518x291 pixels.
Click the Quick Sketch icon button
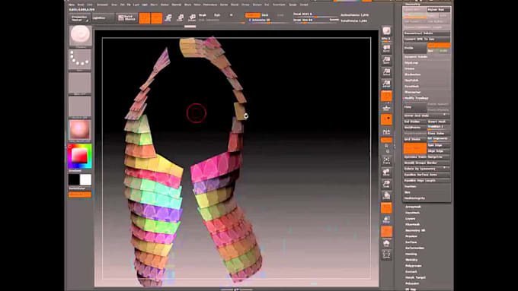click(127, 17)
